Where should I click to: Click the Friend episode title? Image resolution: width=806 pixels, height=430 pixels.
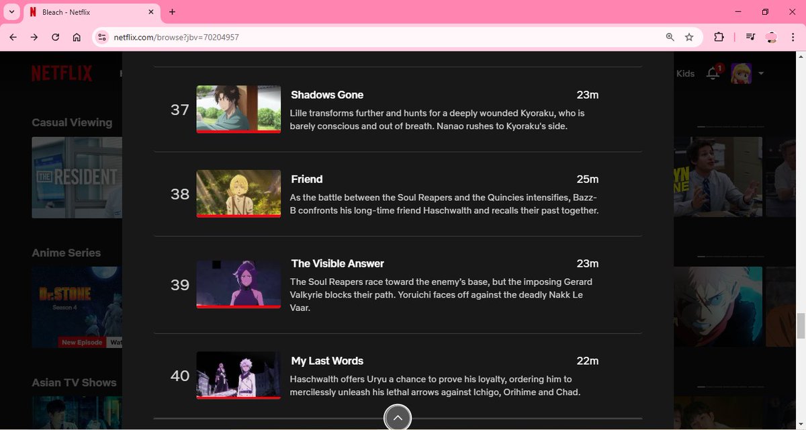tap(307, 179)
